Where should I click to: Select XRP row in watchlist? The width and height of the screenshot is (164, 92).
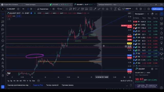click(x=146, y=38)
